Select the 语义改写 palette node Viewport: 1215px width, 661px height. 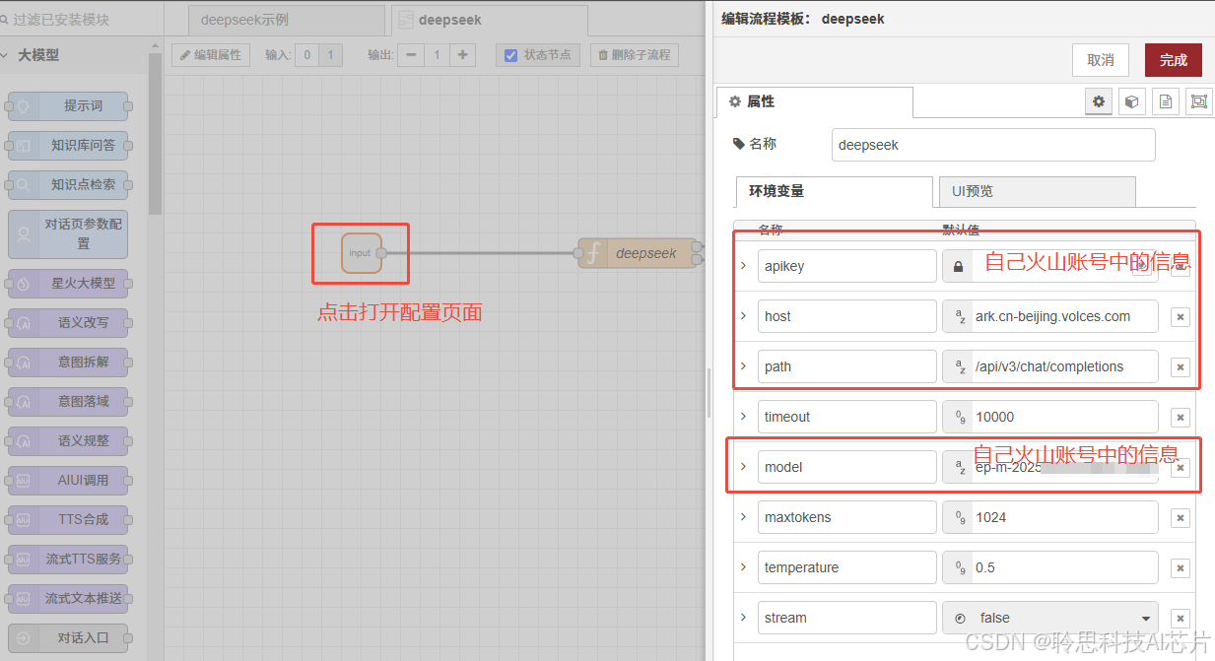69,322
